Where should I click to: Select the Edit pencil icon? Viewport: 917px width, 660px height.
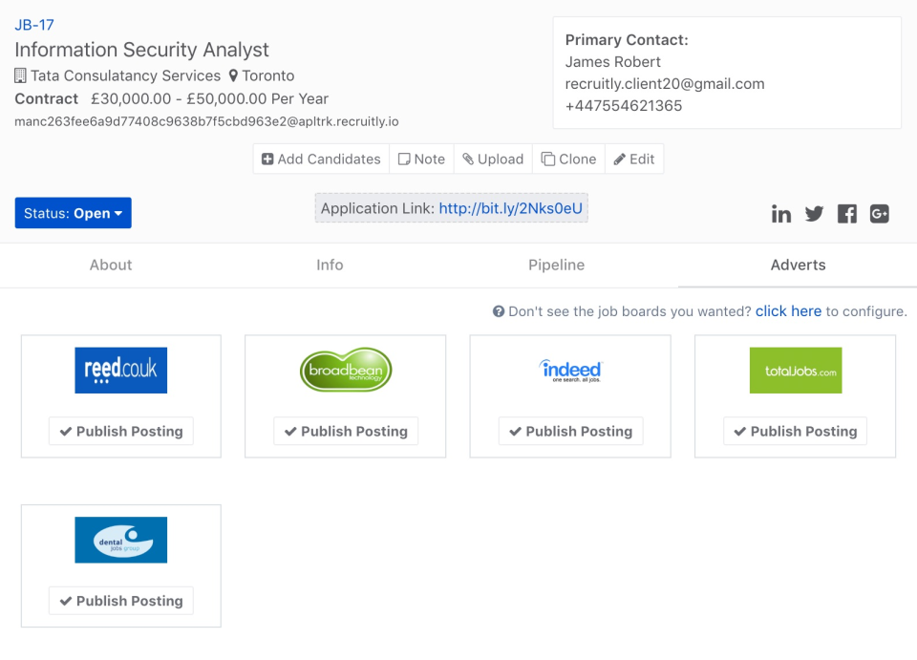(620, 159)
